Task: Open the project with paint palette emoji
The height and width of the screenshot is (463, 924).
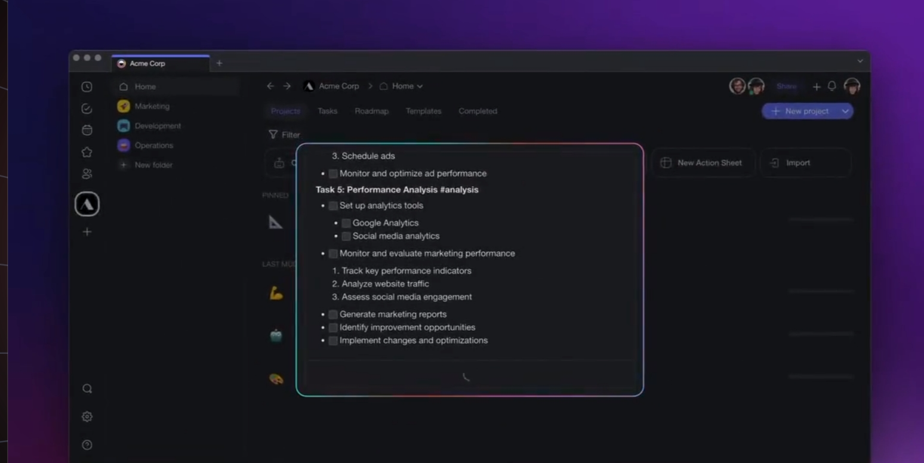Action: (276, 379)
